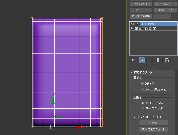Click the green Y axis gizmo arrow

(53, 99)
